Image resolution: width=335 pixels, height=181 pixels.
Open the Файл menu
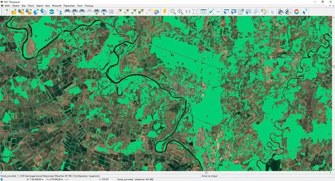point(7,6)
